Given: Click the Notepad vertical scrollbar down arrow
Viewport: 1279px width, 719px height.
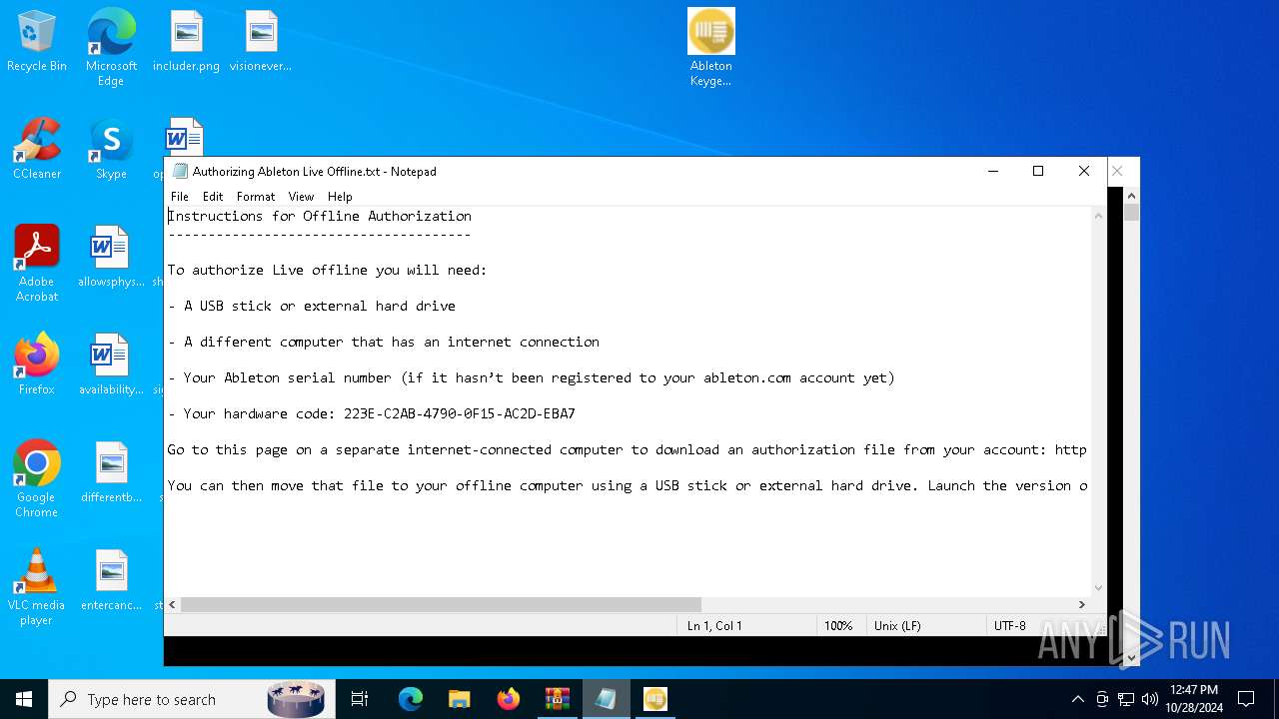Looking at the screenshot, I should click(1099, 588).
